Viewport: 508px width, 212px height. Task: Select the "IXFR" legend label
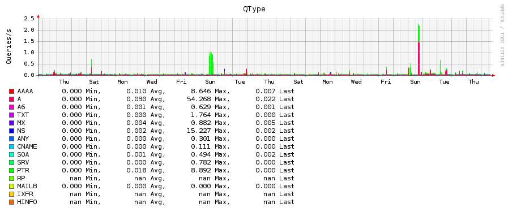coord(25,194)
